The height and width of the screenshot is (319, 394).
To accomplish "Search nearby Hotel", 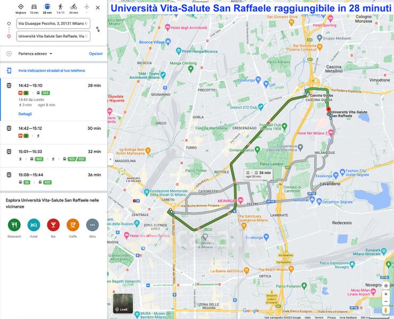I will point(33,225).
